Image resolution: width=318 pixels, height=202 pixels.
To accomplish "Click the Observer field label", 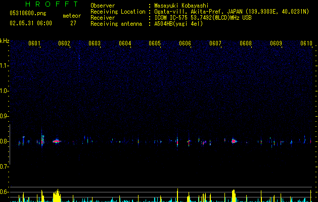I will (x=103, y=6).
